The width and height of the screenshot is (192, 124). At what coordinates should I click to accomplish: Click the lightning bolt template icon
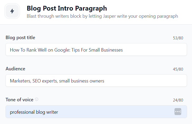pyautogui.click(x=12, y=11)
